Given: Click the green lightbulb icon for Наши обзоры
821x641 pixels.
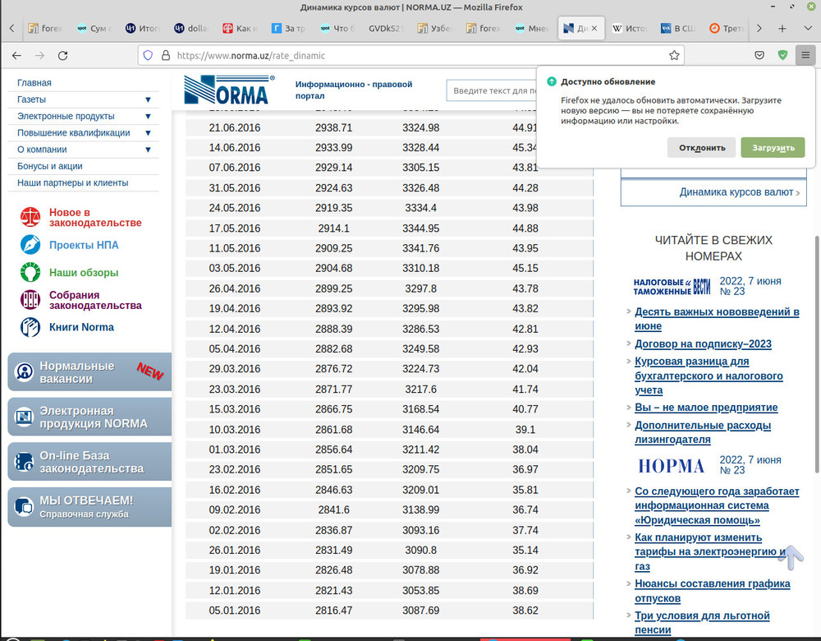Looking at the screenshot, I should coord(30,272).
